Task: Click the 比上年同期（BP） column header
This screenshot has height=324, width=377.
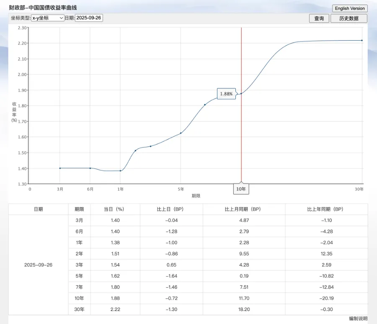Action: (326, 209)
